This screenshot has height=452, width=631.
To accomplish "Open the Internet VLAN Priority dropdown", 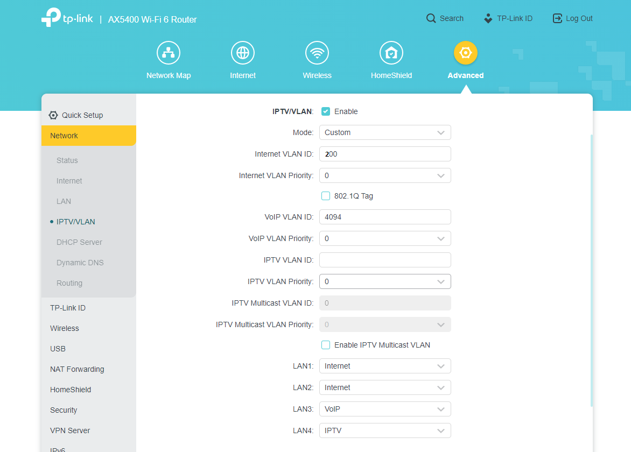I will coord(385,175).
